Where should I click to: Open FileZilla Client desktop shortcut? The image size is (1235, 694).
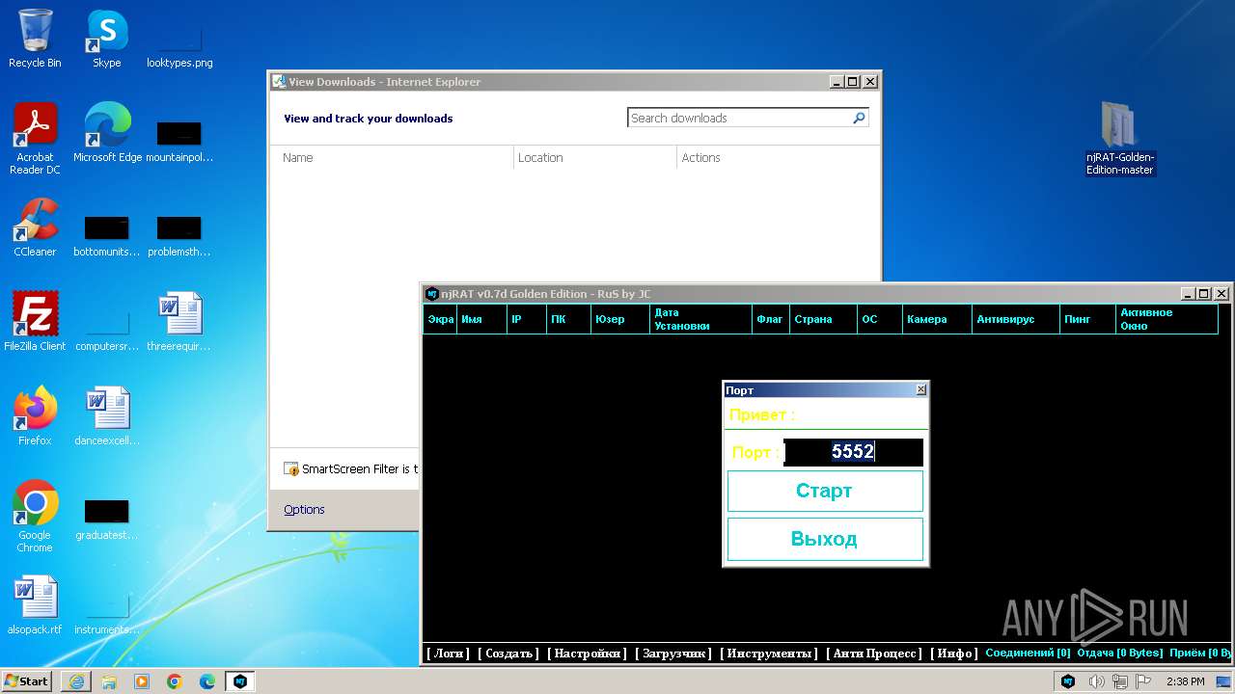tap(35, 322)
